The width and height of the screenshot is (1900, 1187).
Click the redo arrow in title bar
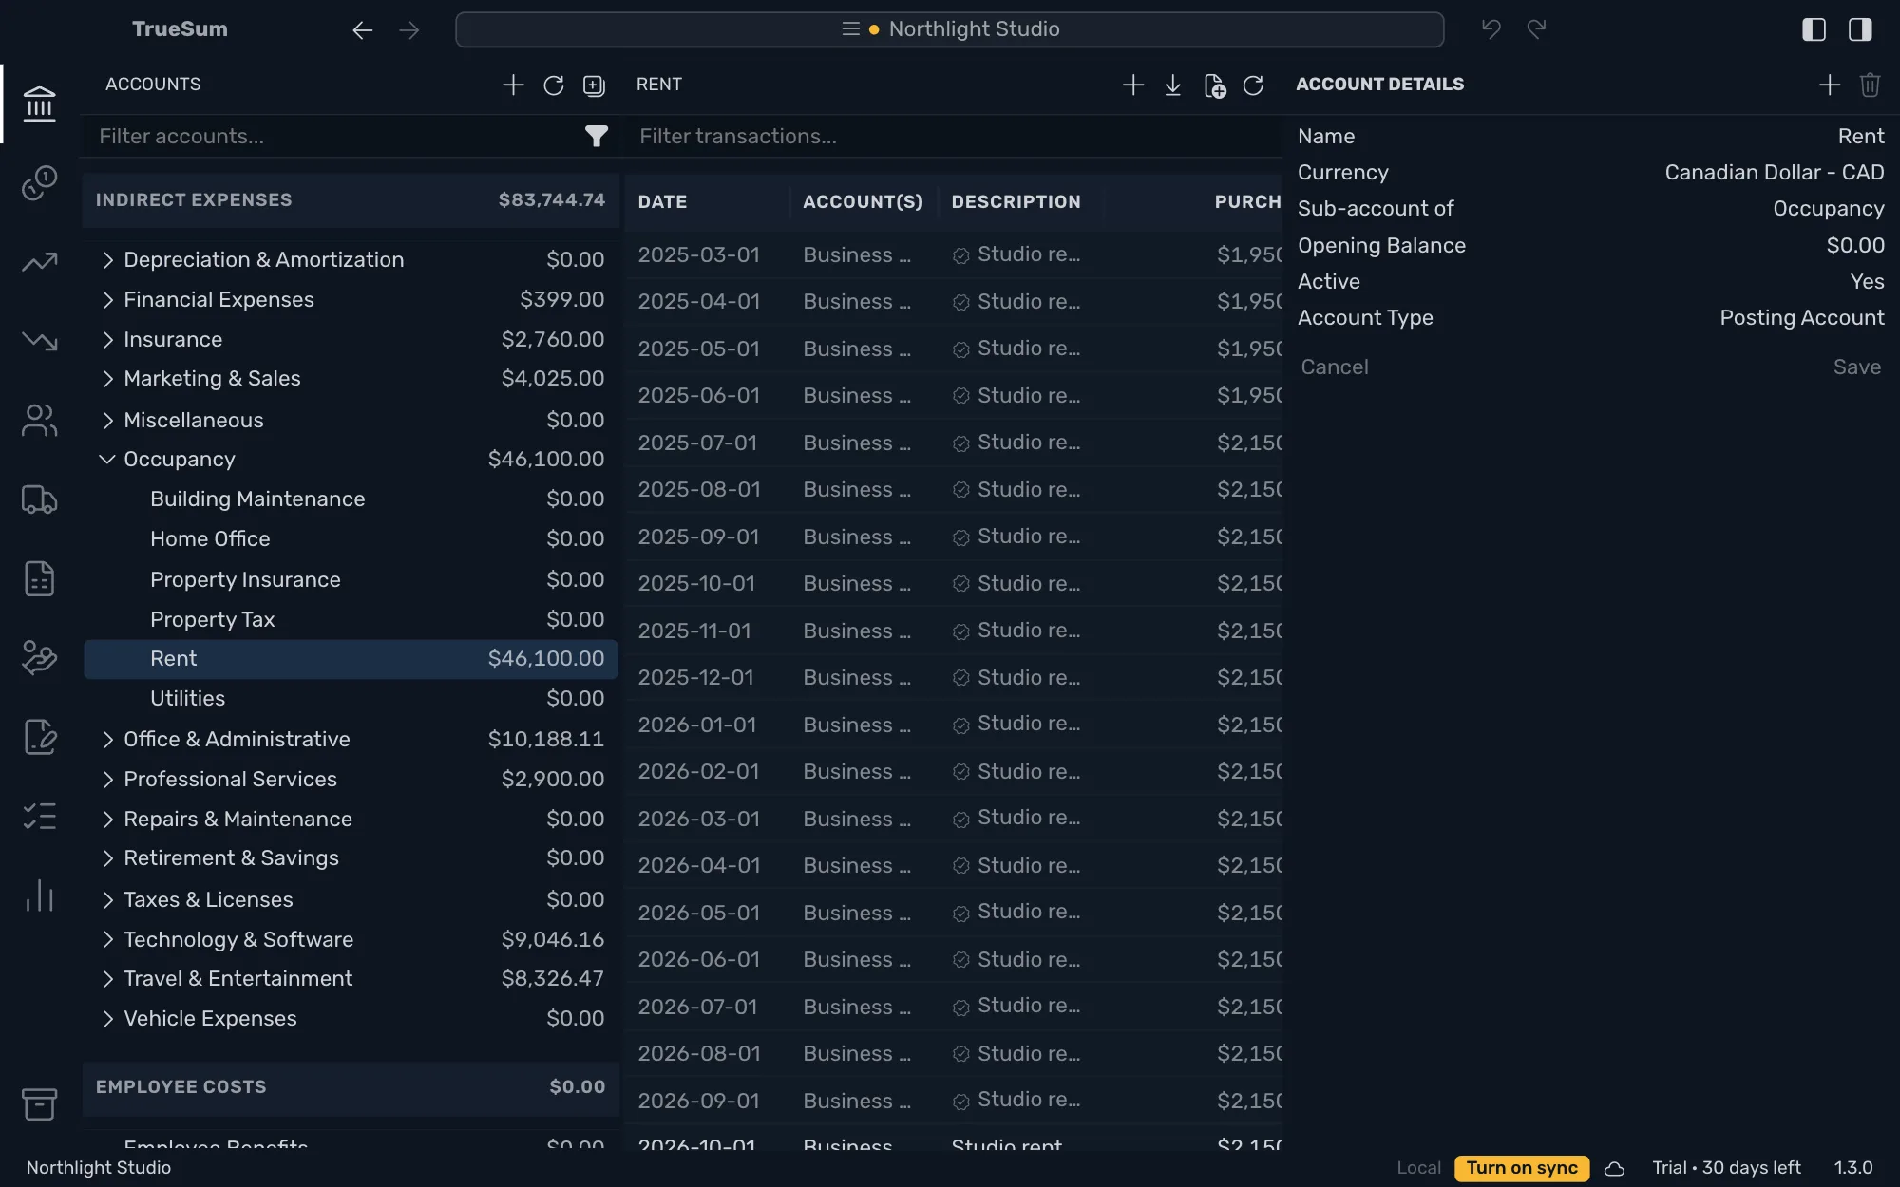[1536, 29]
